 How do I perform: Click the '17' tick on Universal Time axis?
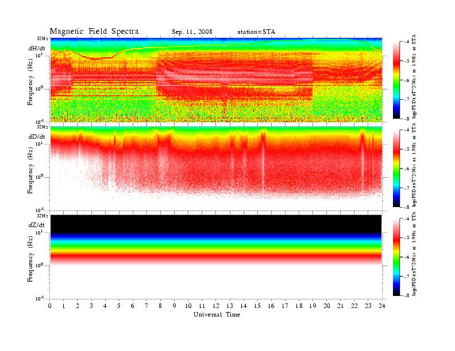click(x=286, y=306)
